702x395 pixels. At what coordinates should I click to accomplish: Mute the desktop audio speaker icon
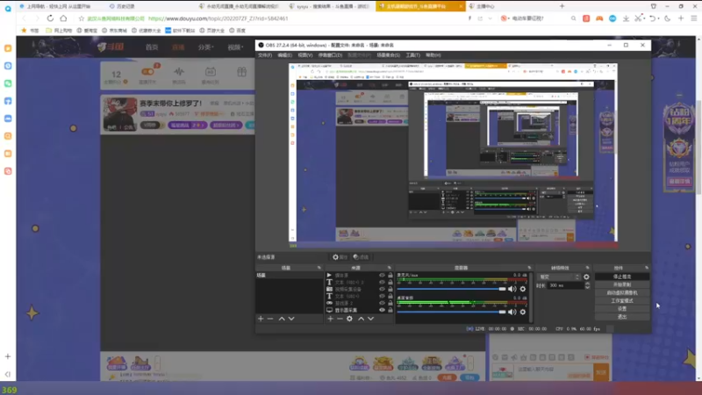[512, 312]
